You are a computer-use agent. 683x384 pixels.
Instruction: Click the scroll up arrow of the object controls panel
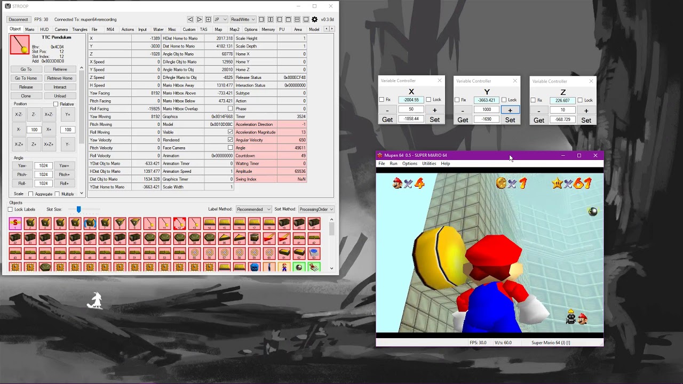click(x=82, y=68)
